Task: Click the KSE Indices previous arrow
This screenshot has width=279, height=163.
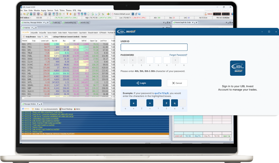Action: click(31, 18)
